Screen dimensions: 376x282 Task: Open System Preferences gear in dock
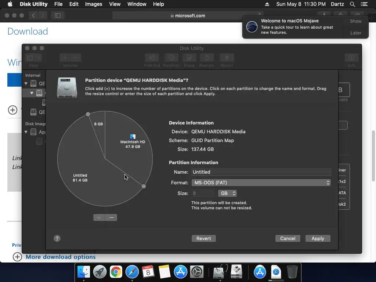point(197,272)
